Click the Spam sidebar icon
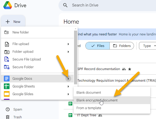The height and width of the screenshot is (119, 156). [8, 110]
